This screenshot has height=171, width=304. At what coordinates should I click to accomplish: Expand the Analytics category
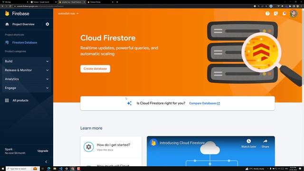pyautogui.click(x=27, y=79)
